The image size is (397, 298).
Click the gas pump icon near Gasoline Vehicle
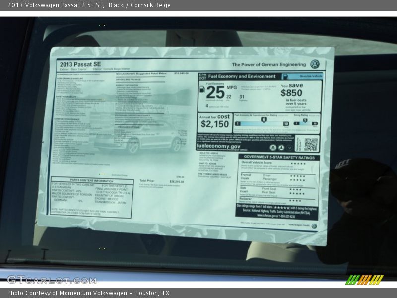click(286, 76)
